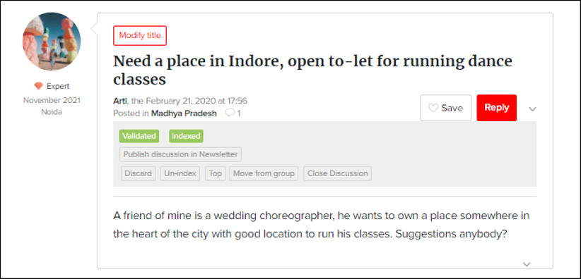Click the heart icon on Save
The image size is (581, 279).
[x=433, y=108]
